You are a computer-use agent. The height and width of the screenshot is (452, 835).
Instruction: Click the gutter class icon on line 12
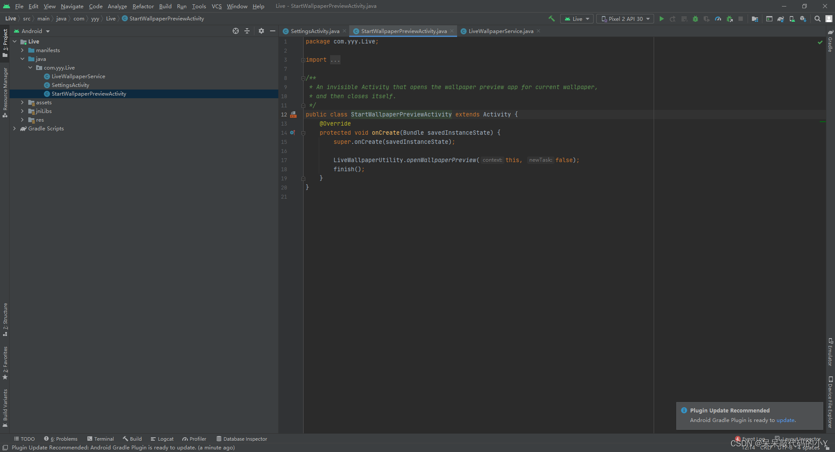click(x=294, y=114)
